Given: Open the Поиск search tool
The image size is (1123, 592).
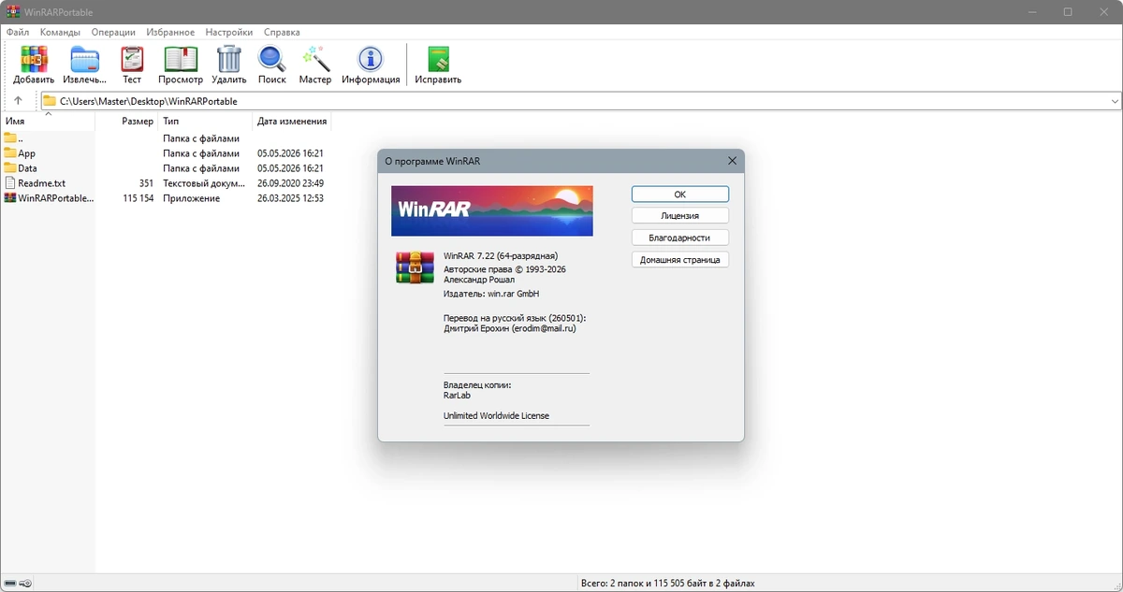Looking at the screenshot, I should click(x=272, y=60).
